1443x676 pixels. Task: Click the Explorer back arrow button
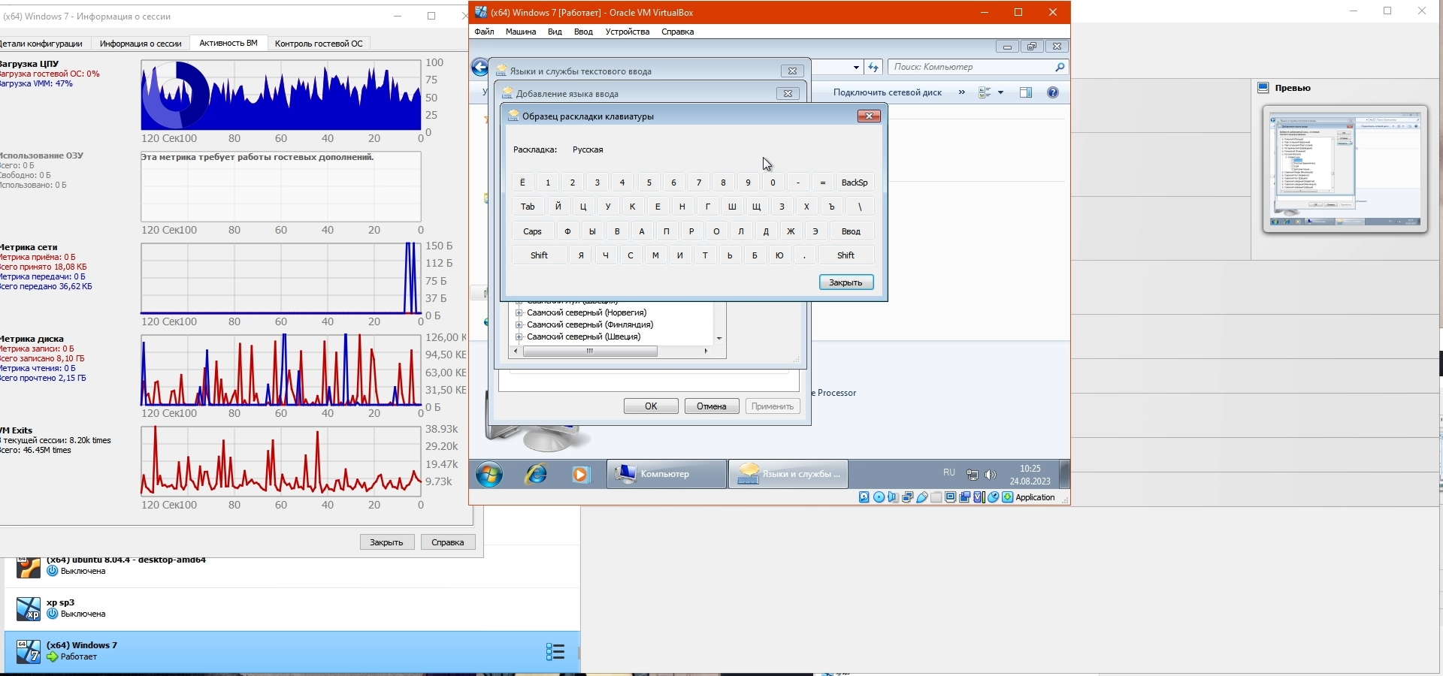click(480, 68)
